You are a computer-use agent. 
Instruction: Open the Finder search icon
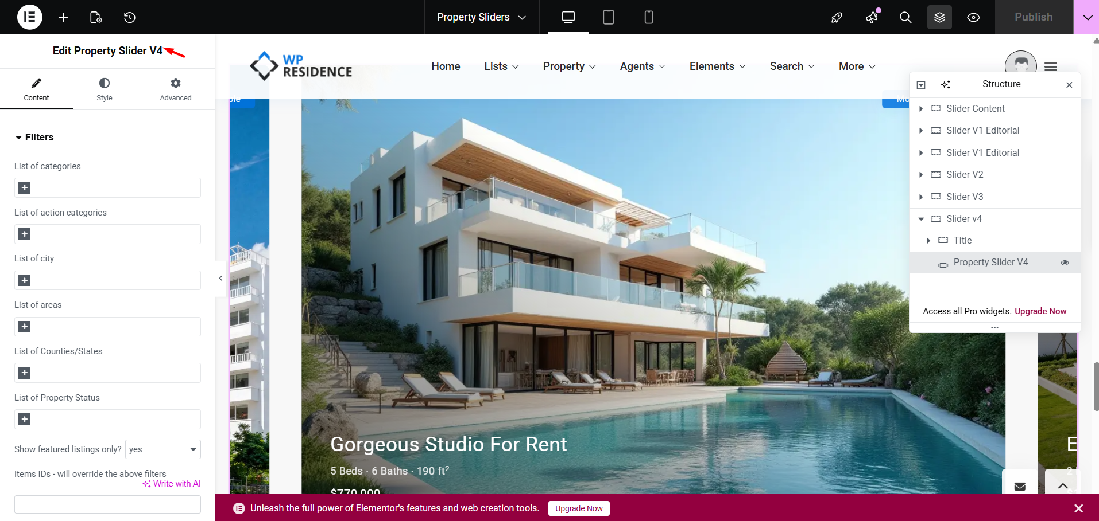coord(905,17)
